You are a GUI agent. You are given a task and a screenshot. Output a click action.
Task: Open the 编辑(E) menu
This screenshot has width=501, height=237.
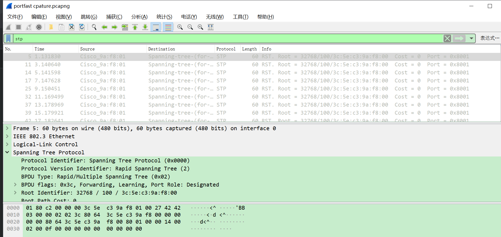(39, 17)
